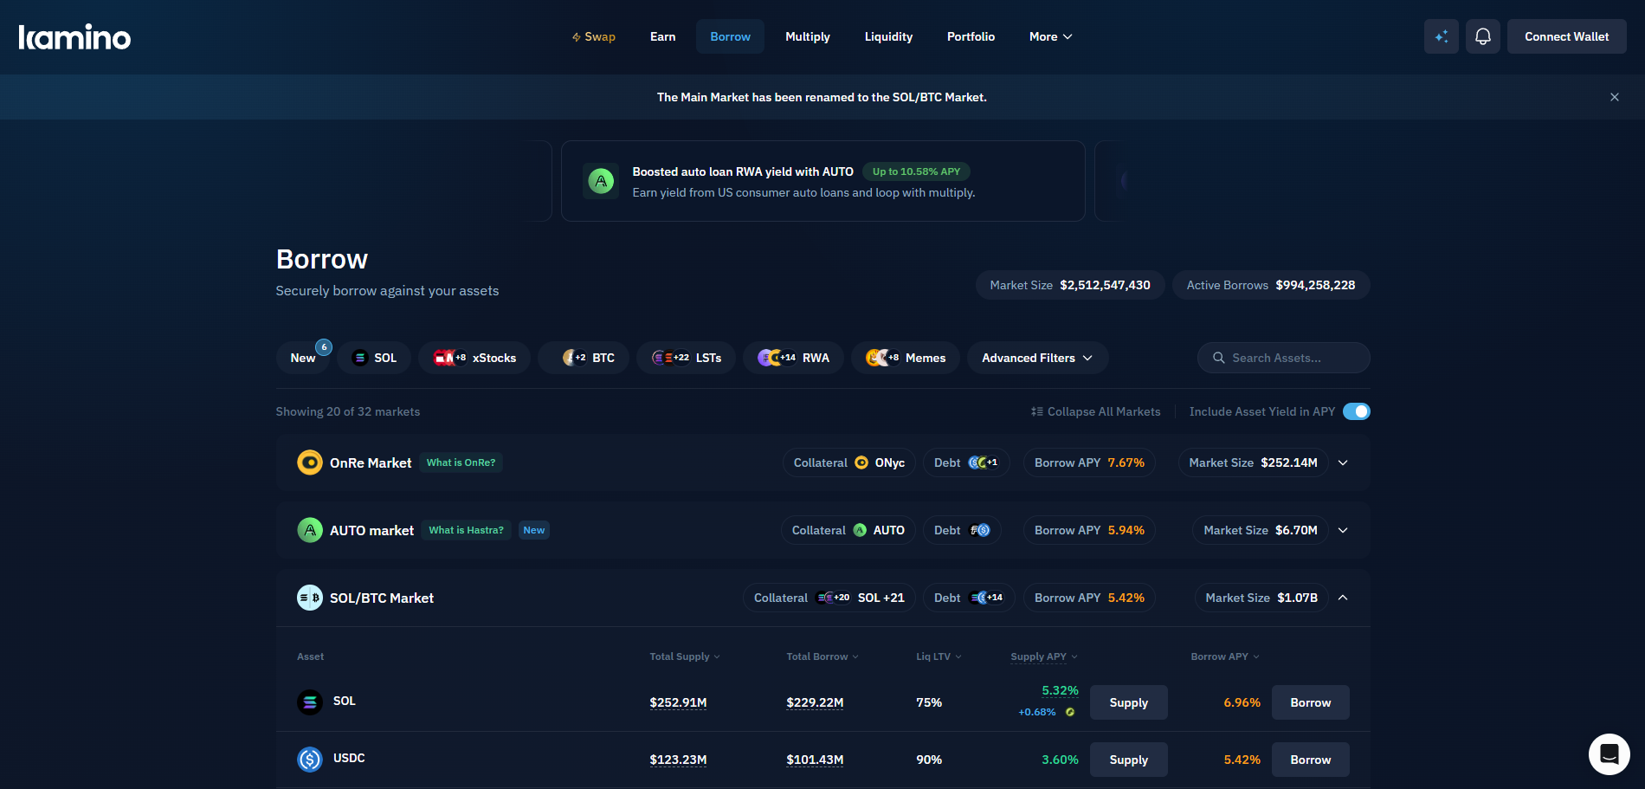Click Market Size $2,512,547,430 stat
Image resolution: width=1645 pixels, height=789 pixels.
click(x=1070, y=285)
